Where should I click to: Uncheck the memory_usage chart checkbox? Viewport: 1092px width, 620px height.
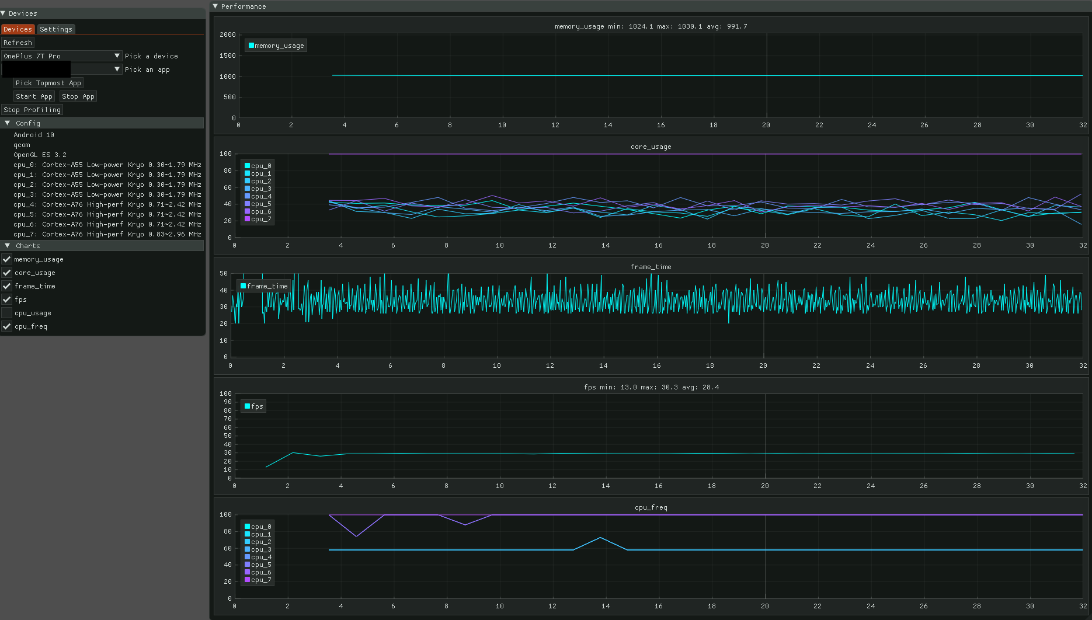click(x=7, y=259)
